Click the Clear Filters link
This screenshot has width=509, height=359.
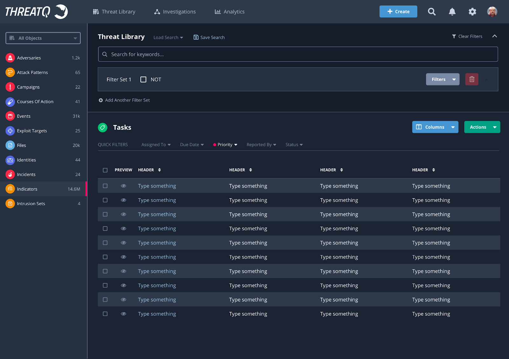[467, 36]
